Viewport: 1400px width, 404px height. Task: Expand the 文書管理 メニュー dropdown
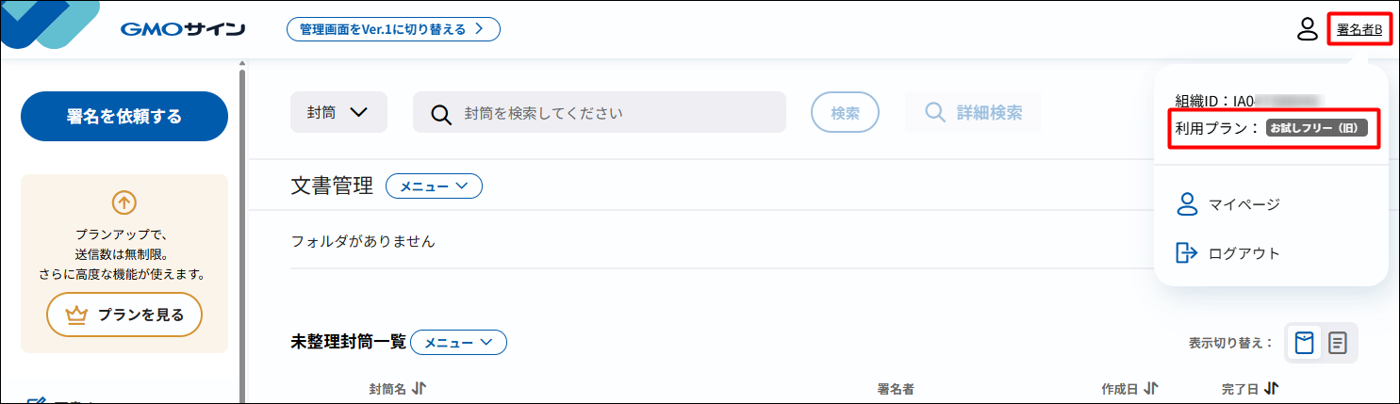434,186
